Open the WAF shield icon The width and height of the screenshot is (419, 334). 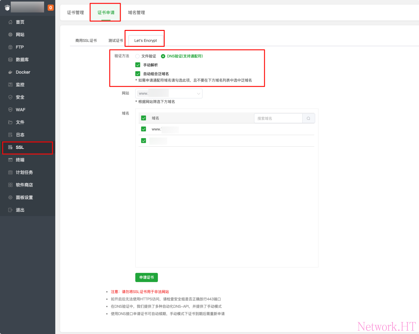[x=10, y=110]
